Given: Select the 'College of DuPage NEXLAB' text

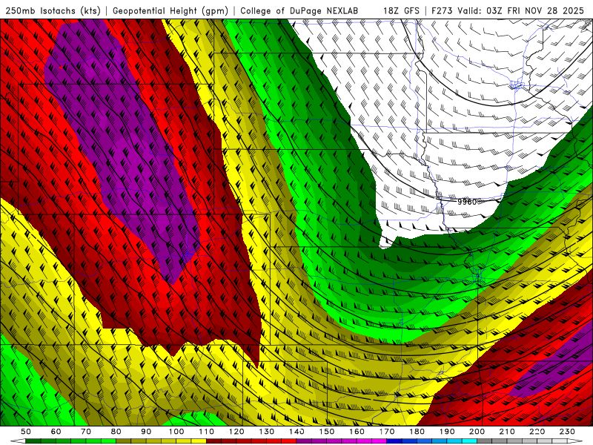Looking at the screenshot, I should coord(299,10).
